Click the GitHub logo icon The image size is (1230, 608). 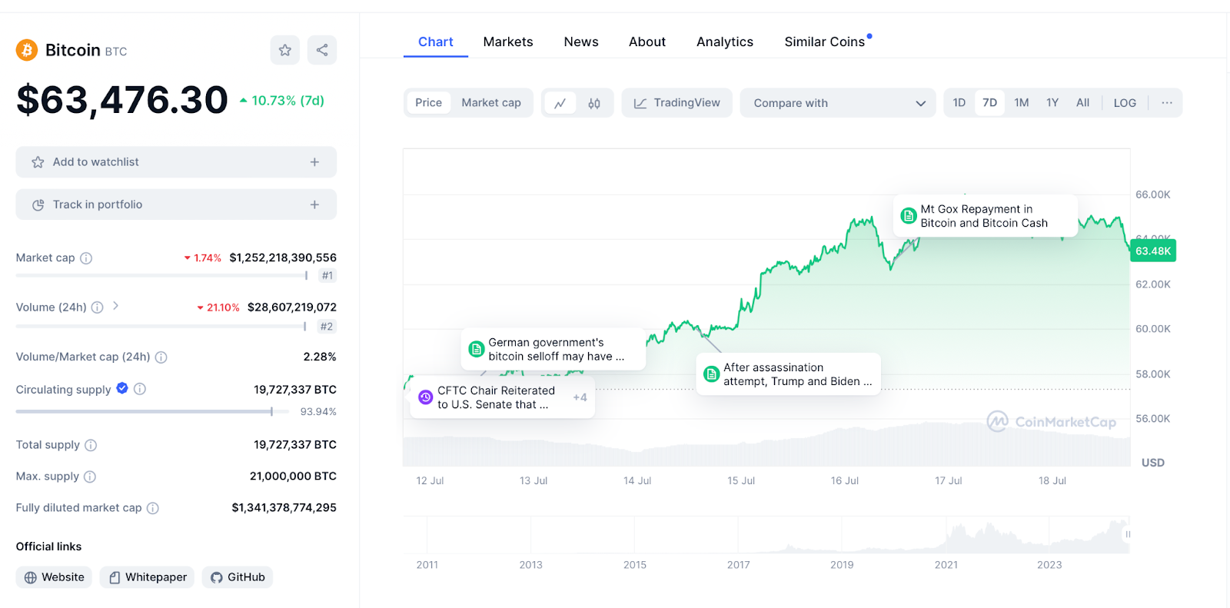(217, 577)
